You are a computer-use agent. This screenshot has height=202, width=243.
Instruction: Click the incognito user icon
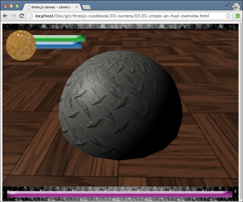pos(236,6)
